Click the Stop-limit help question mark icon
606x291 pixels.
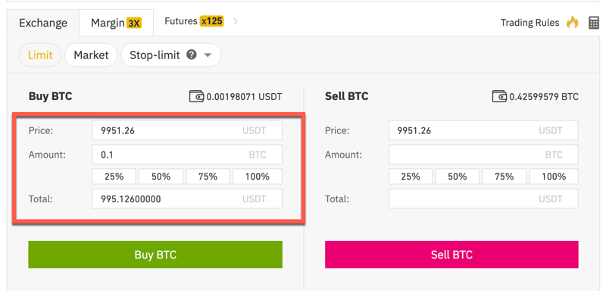(x=191, y=55)
